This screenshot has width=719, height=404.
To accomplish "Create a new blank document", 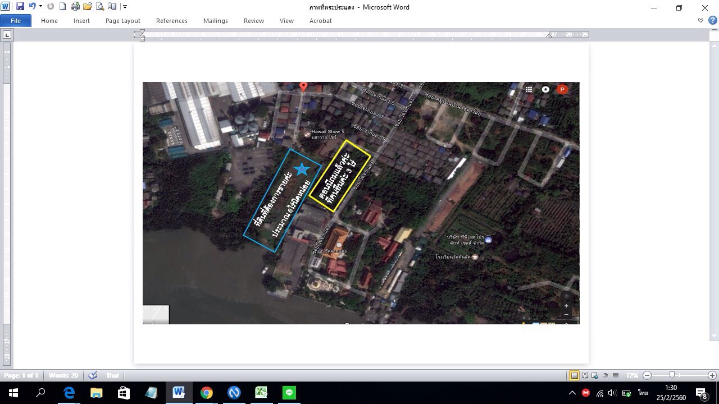I will pyautogui.click(x=62, y=7).
